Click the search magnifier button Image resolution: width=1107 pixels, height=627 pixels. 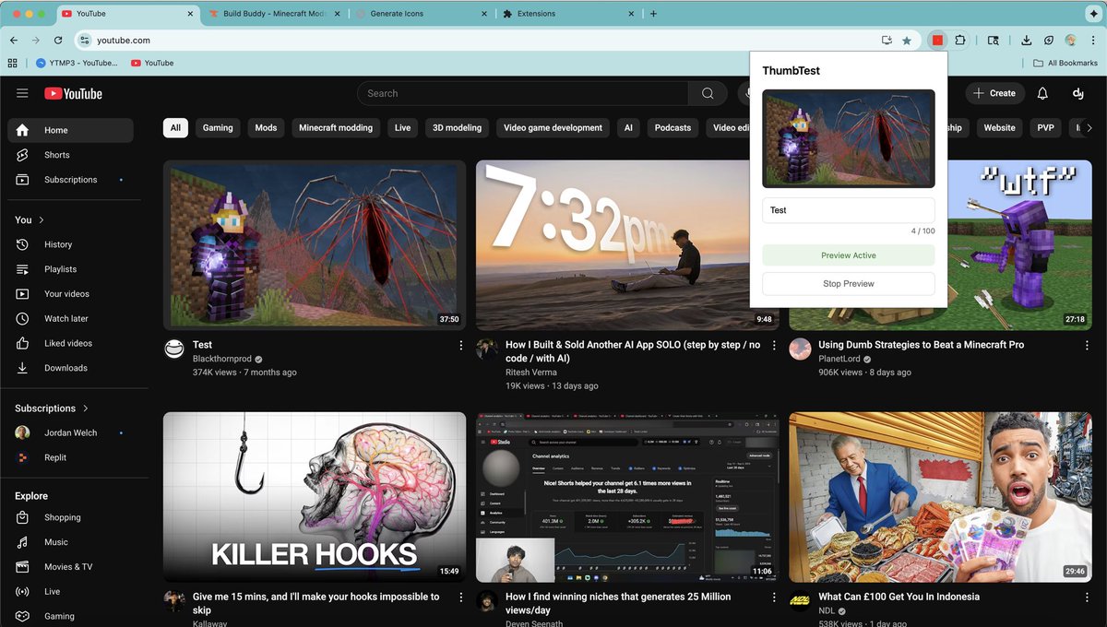[708, 93]
